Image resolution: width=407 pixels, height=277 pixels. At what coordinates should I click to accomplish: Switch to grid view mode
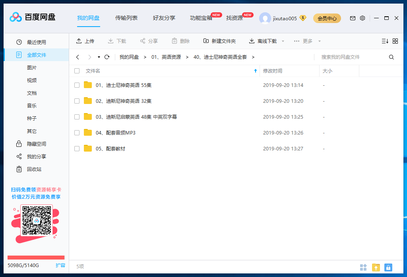tap(395, 41)
